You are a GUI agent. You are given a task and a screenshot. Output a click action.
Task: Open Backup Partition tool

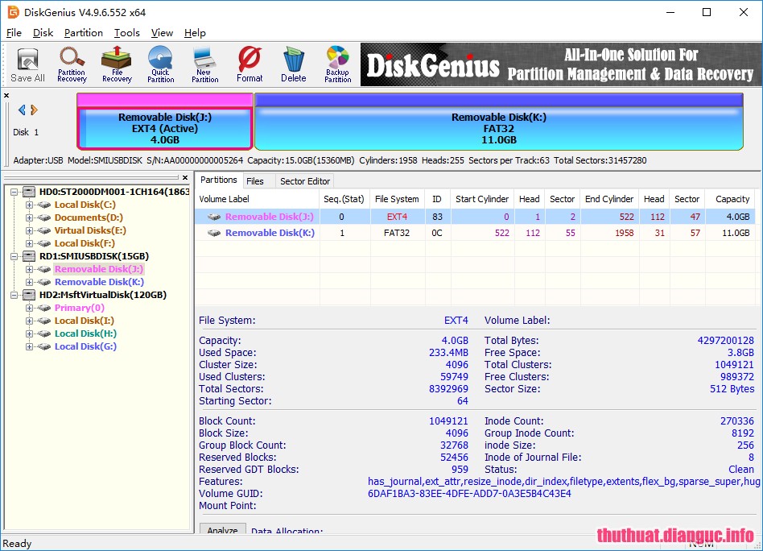click(x=338, y=64)
